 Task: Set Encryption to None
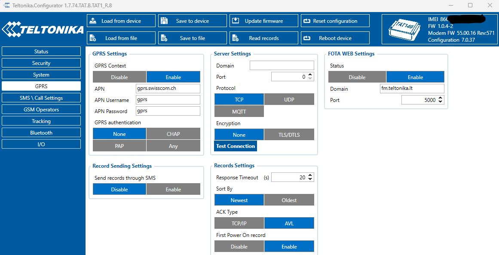[239, 135]
